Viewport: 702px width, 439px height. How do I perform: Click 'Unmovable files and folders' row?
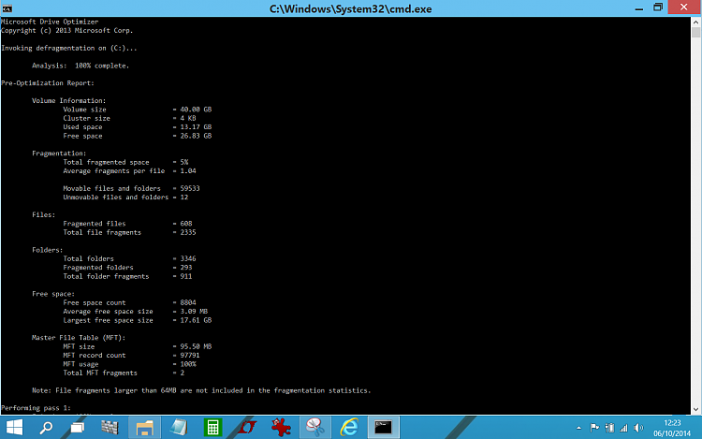pos(125,197)
